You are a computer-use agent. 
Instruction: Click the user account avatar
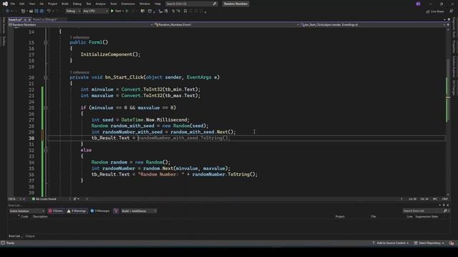(x=418, y=4)
